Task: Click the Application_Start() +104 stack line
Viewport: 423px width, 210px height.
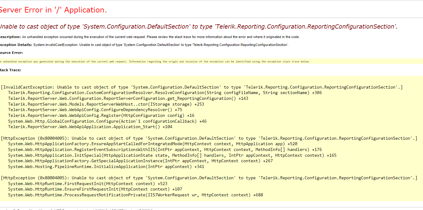Action: [90, 127]
